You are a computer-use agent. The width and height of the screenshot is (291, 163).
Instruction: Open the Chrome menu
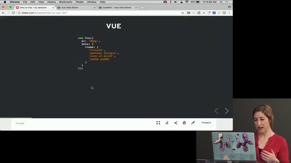(x=15, y=2)
